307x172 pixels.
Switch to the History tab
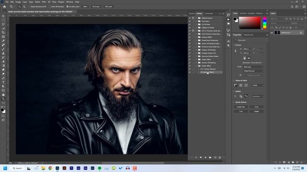point(192,13)
